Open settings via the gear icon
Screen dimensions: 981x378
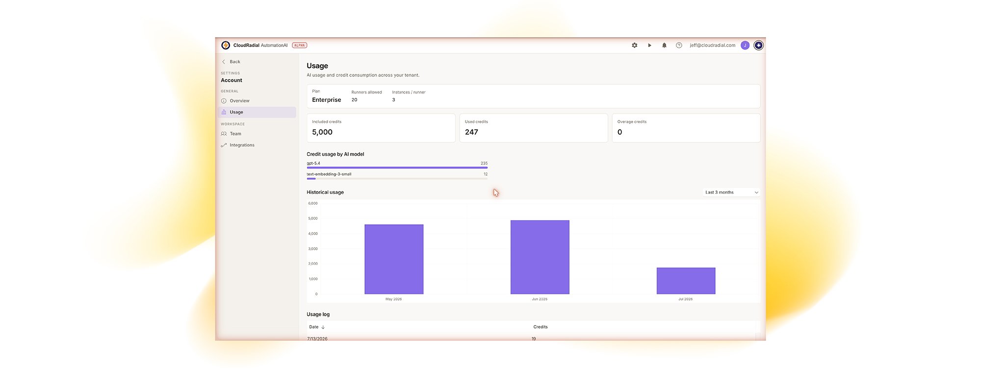[634, 45]
